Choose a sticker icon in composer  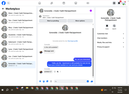[x=47, y=81]
